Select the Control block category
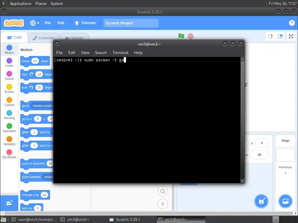Image resolution: width=298 pixels, height=223 pixels. (x=9, y=102)
